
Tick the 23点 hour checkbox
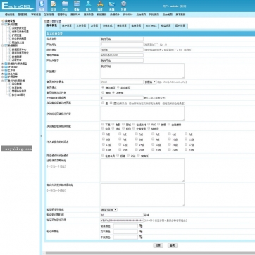pos(186,149)
